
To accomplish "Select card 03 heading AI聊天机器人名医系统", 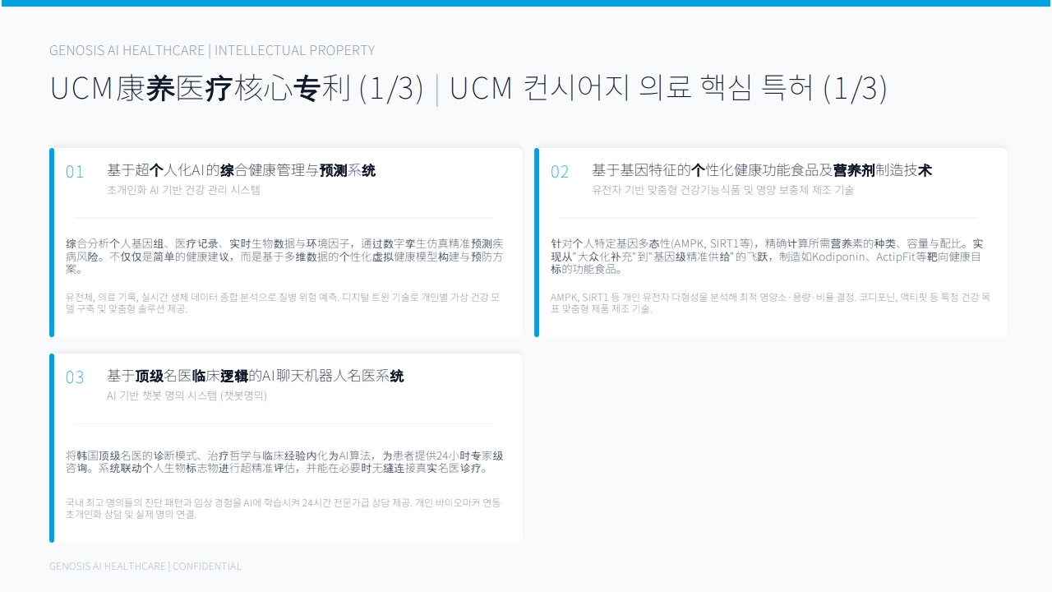I will pyautogui.click(x=256, y=376).
